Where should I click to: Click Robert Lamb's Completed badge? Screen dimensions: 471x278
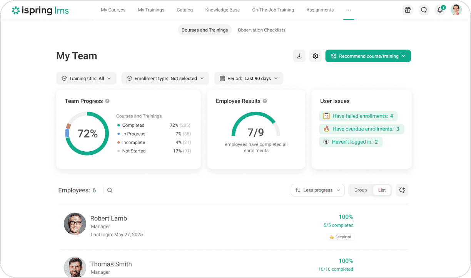(x=341, y=237)
